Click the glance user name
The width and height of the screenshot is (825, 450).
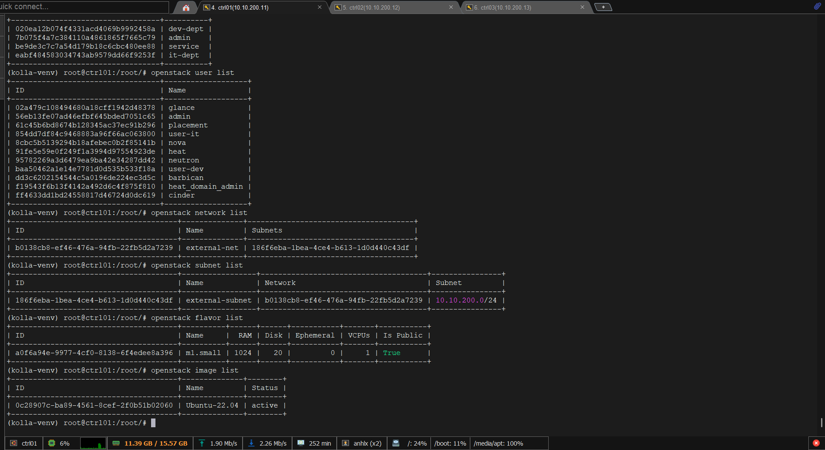(182, 108)
